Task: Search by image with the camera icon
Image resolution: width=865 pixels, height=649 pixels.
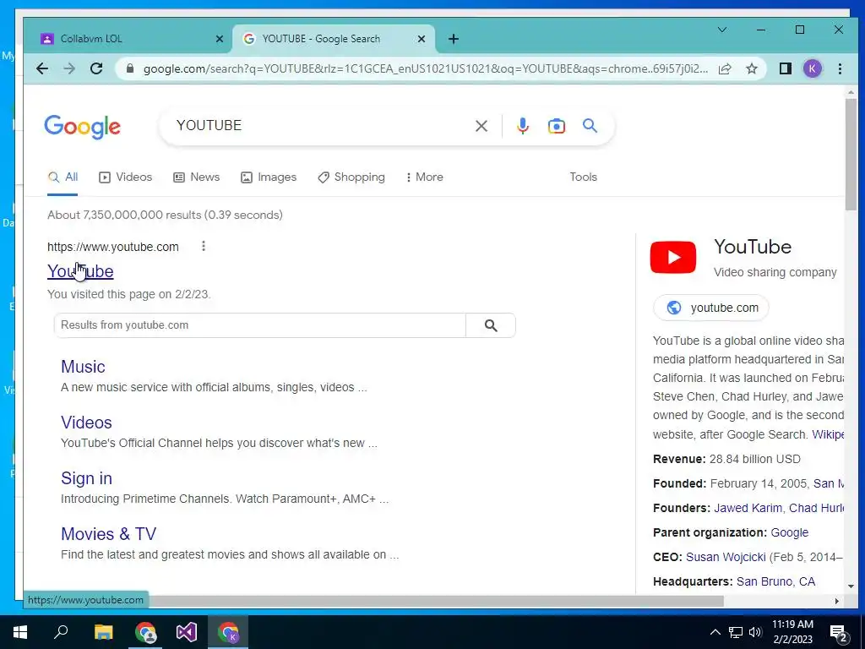Action: coord(556,126)
